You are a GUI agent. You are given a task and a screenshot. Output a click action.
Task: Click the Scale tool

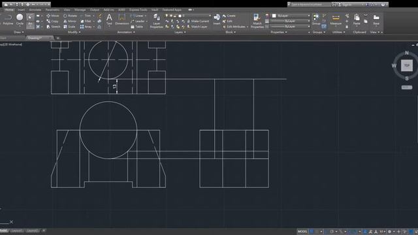click(69, 27)
